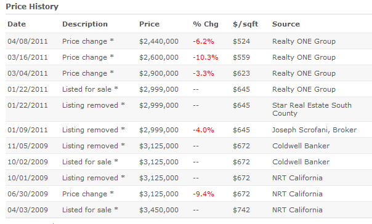Click the % Chg column header
The height and width of the screenshot is (224, 372).
pyautogui.click(x=206, y=24)
